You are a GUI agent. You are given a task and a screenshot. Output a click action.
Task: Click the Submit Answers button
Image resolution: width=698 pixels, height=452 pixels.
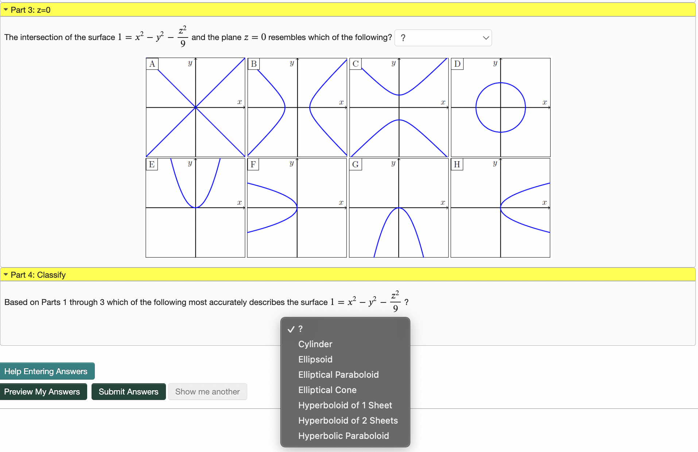(x=128, y=392)
